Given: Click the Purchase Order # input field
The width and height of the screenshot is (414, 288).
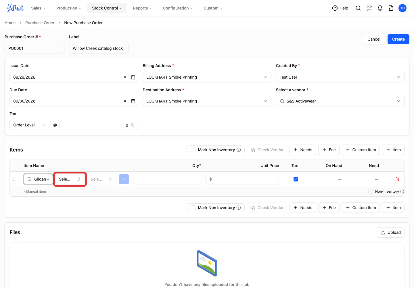Looking at the screenshot, I should coord(34,48).
